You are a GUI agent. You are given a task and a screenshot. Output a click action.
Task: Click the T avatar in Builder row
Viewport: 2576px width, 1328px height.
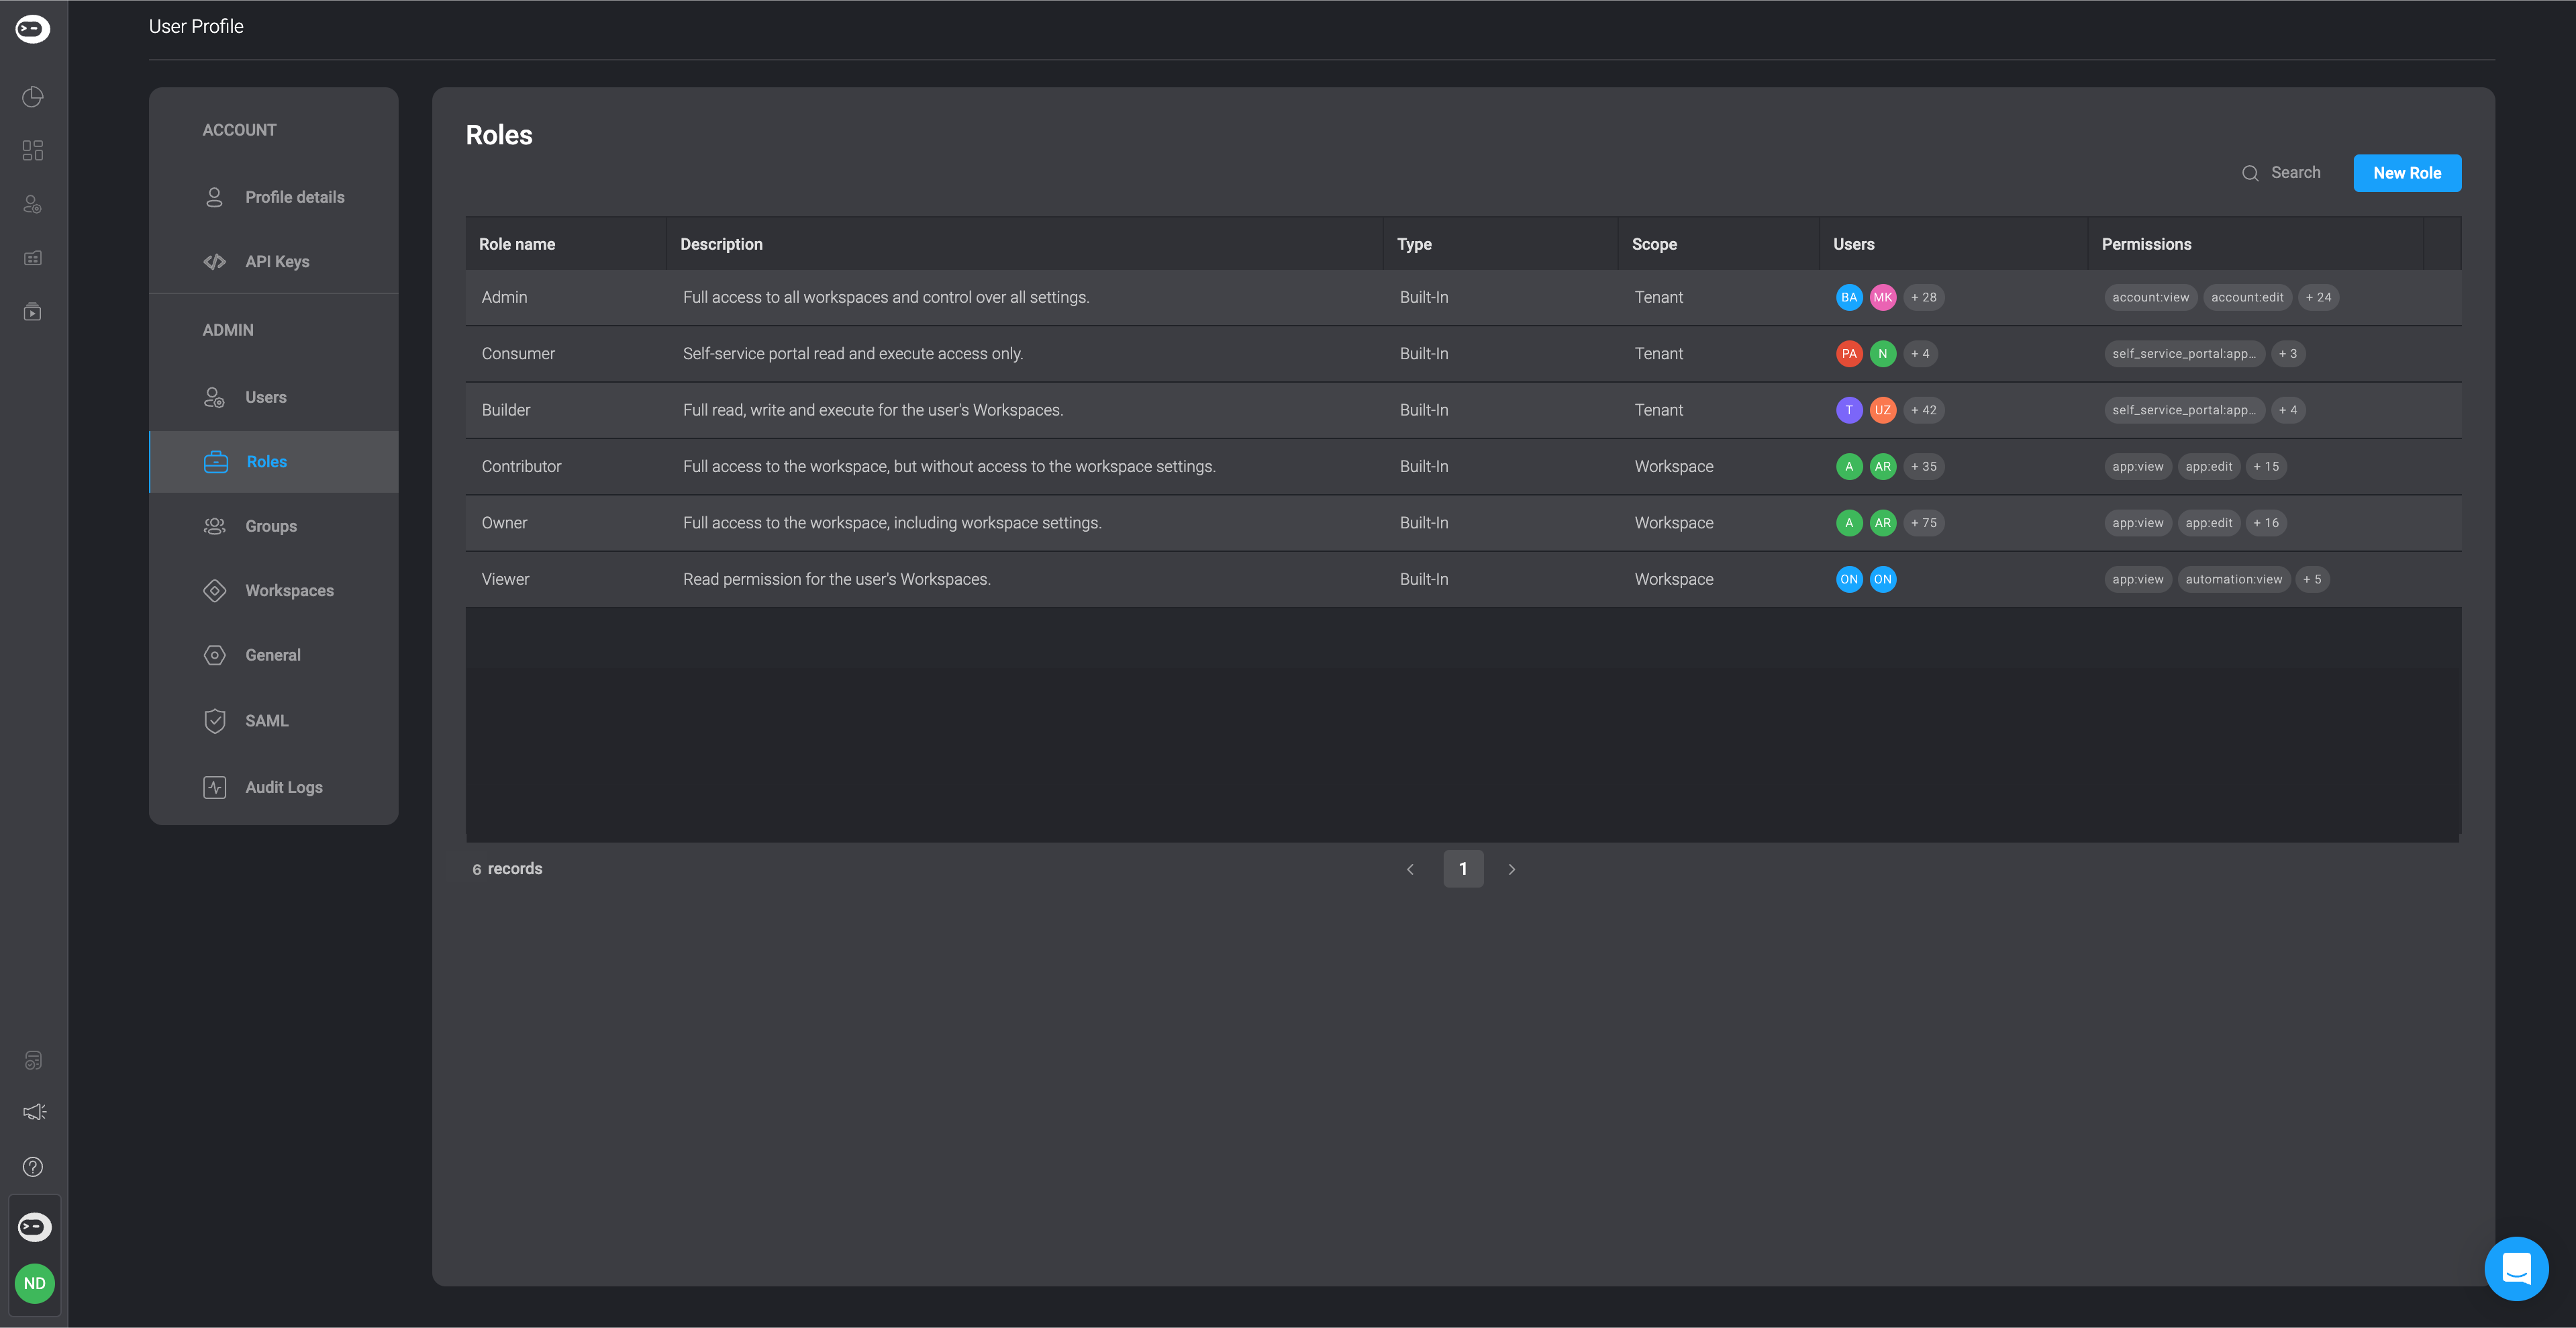[1849, 410]
